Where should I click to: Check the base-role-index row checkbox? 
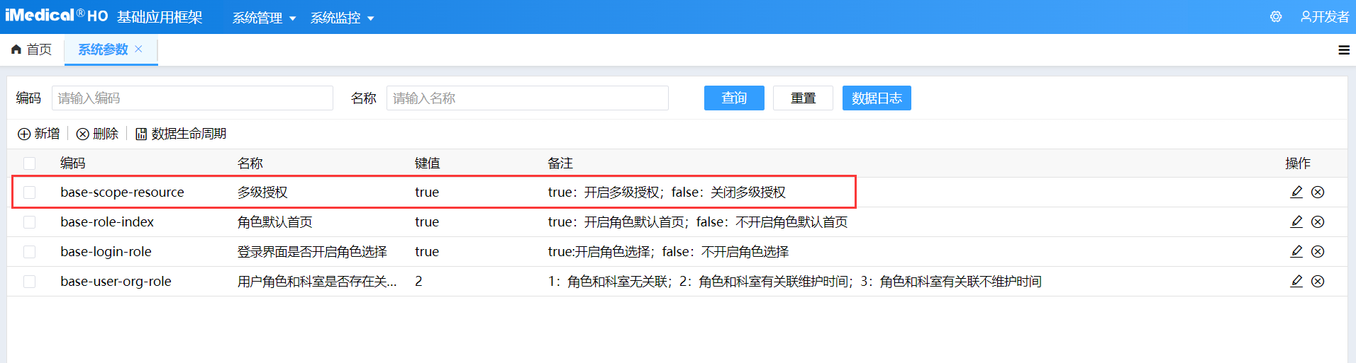coord(29,222)
